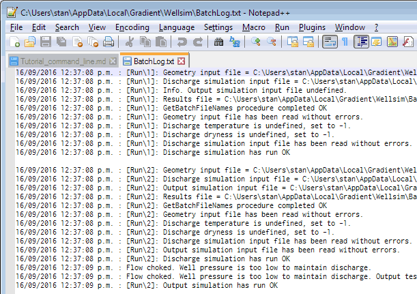Zoom in using the magnifier plus icon

[x=255, y=42]
